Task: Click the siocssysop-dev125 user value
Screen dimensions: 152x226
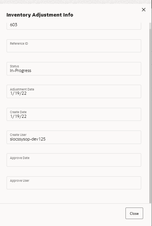Action: point(28,139)
